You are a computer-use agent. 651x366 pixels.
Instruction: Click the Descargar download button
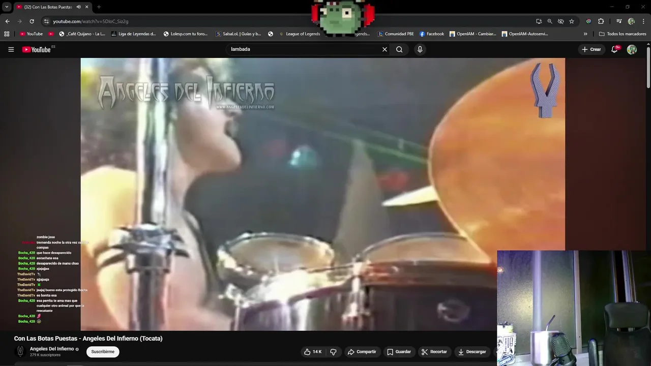[472, 352]
